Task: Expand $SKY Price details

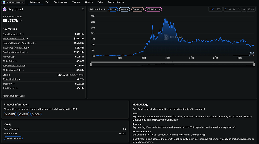Action: pos(16,61)
